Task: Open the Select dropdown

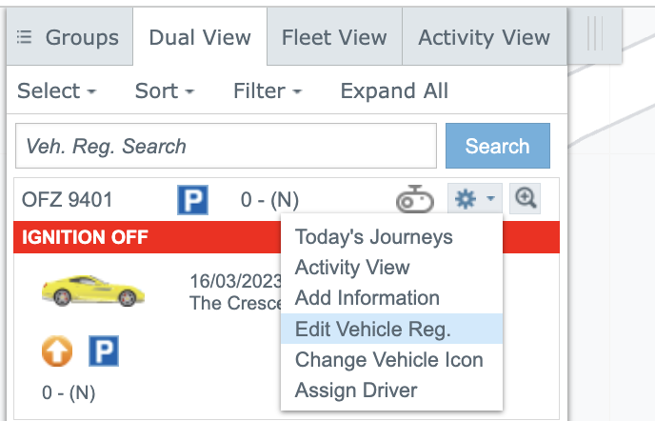Action: click(56, 91)
